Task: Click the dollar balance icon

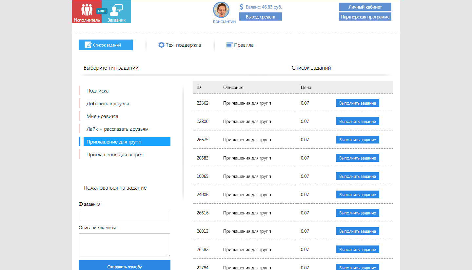Action: coord(242,7)
